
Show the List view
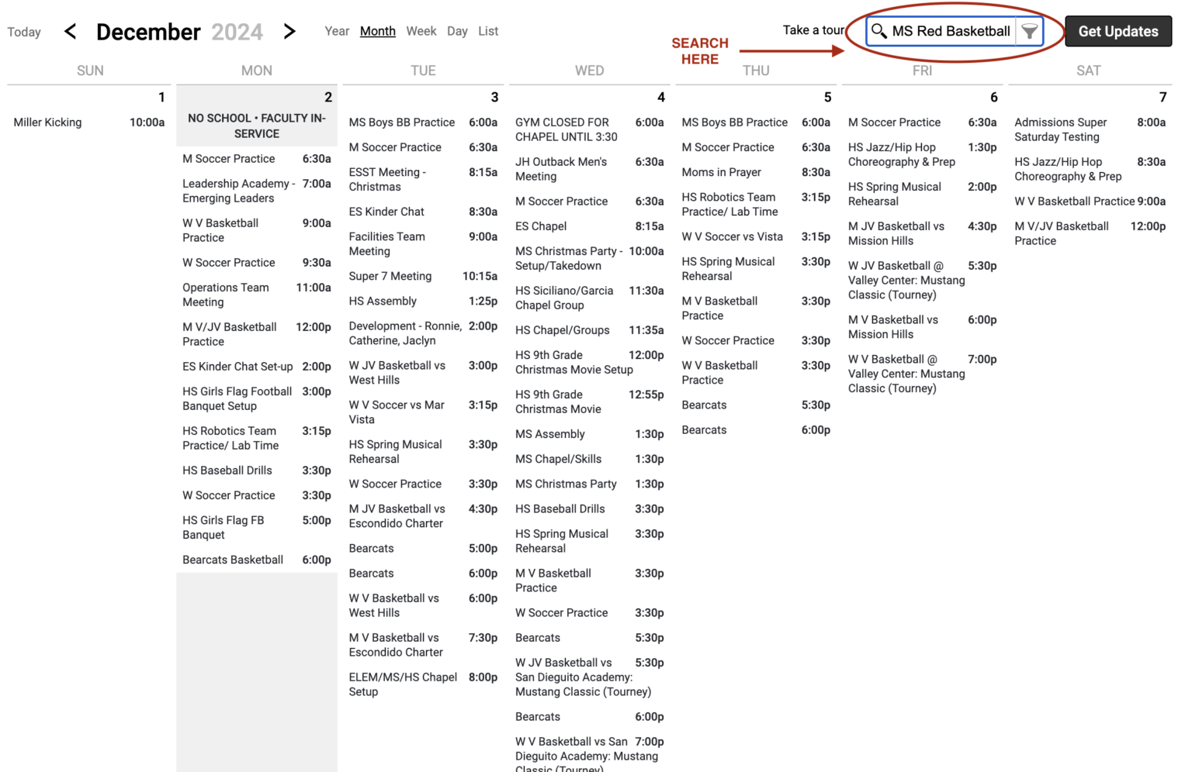pyautogui.click(x=488, y=31)
